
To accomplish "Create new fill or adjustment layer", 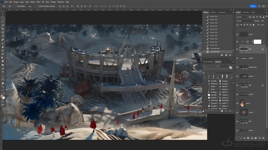I will 252,138.
